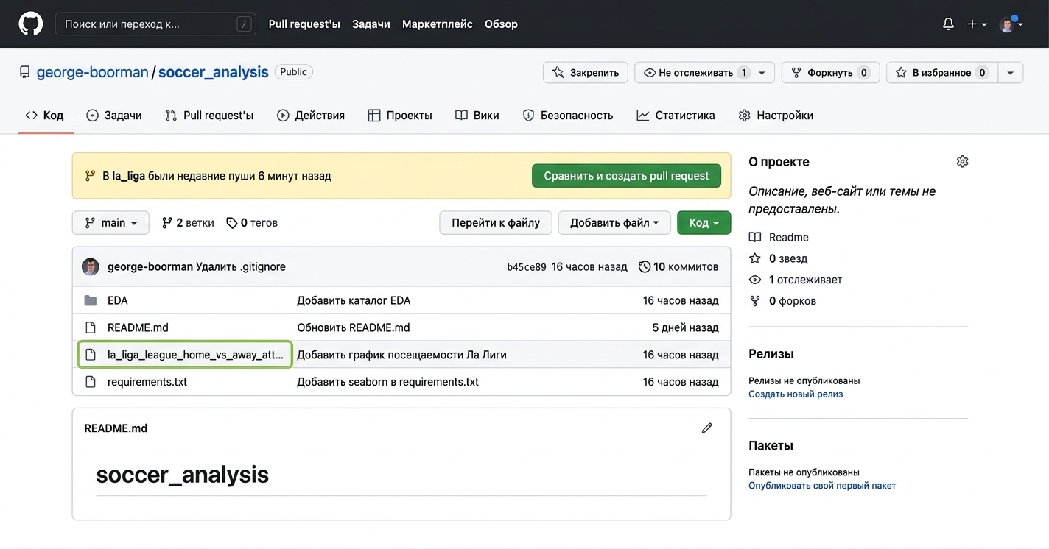View the 0 тегов tags link
The height and width of the screenshot is (549, 1049).
(252, 223)
